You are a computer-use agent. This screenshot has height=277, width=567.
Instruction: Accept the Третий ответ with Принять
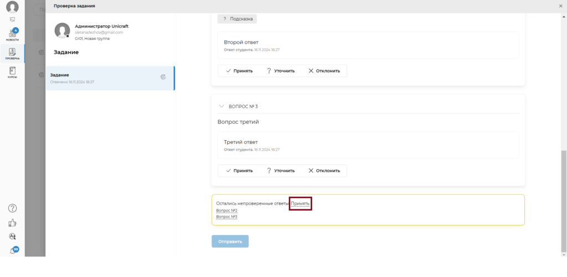[239, 171]
